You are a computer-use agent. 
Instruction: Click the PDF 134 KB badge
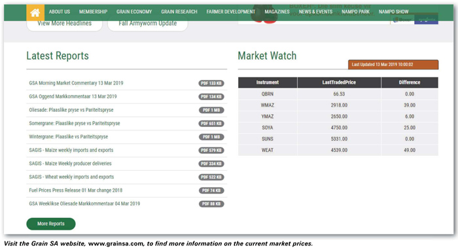click(x=211, y=97)
